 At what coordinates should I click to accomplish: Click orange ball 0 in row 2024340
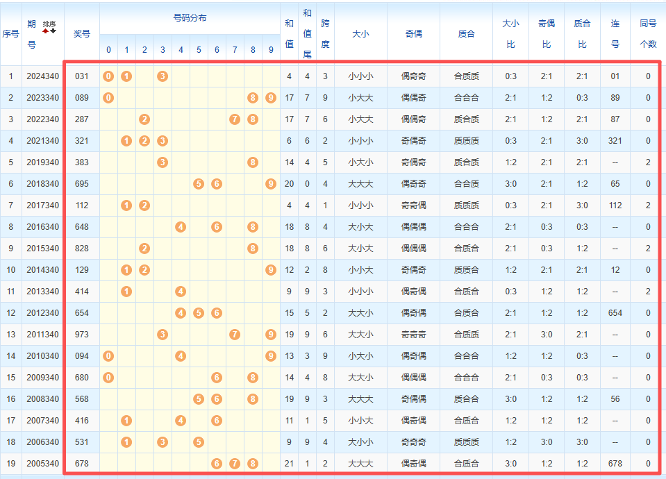[108, 76]
